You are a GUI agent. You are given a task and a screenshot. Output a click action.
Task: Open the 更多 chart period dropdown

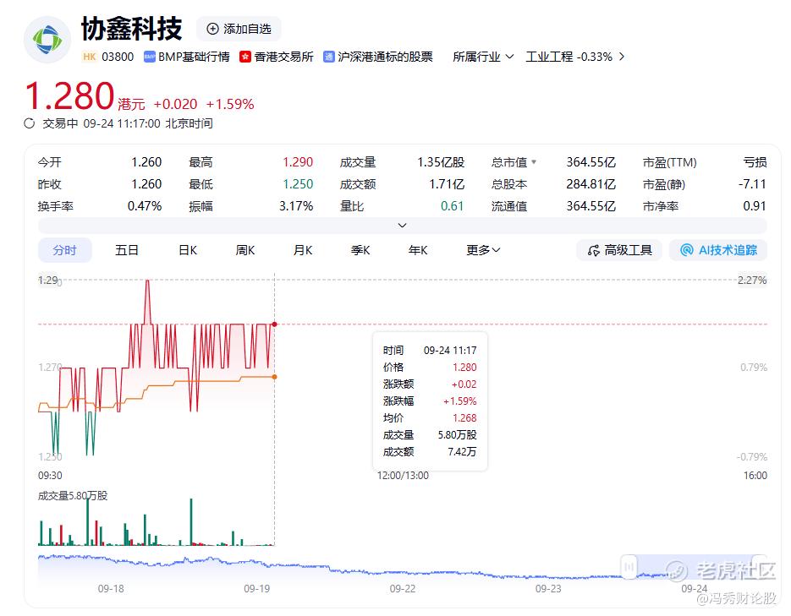(483, 250)
